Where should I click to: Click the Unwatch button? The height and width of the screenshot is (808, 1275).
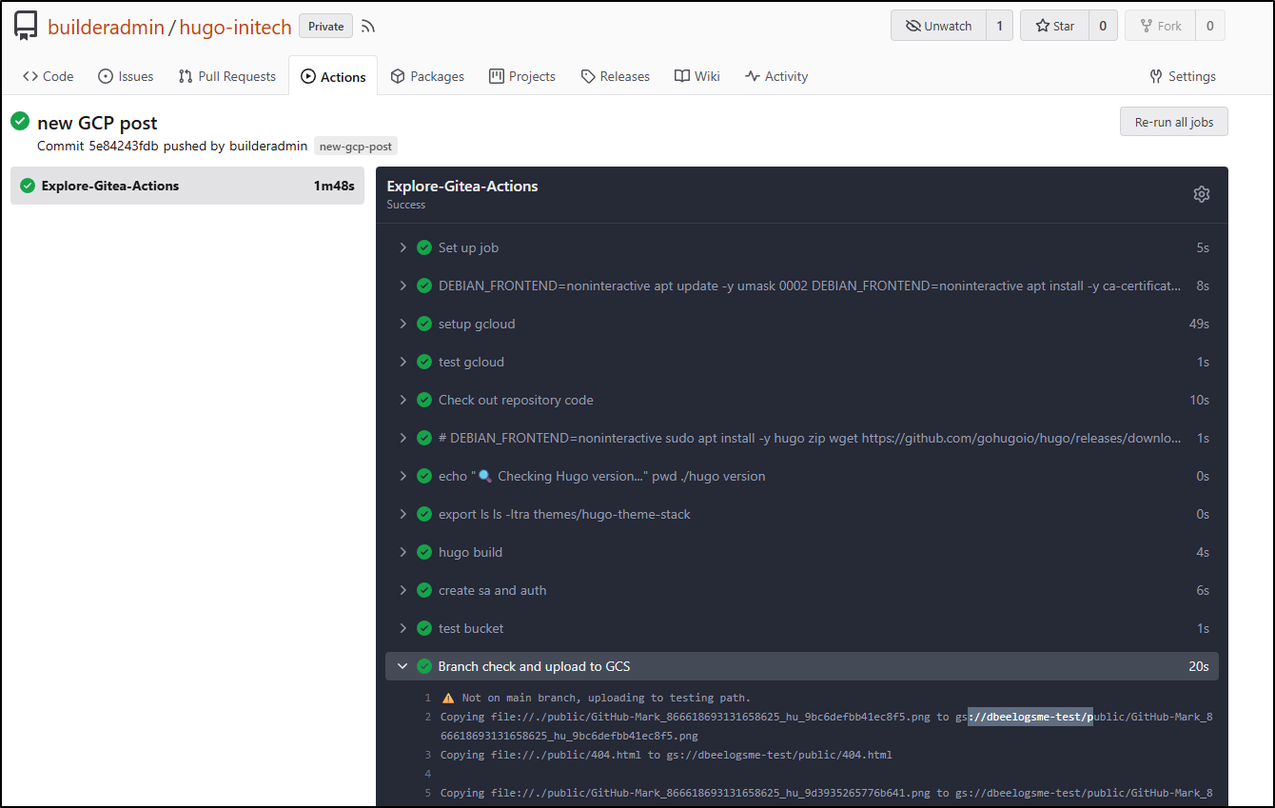tap(938, 26)
